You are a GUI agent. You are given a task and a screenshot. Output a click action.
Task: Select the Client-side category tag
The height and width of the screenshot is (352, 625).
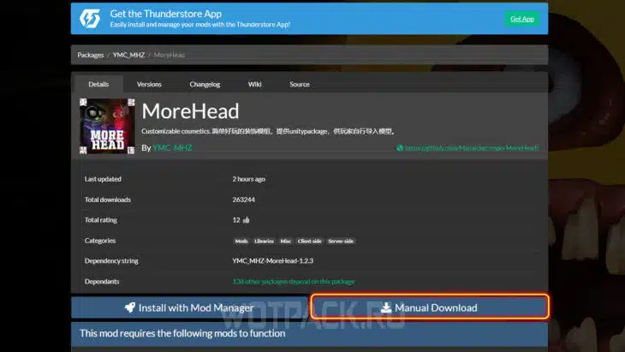pyautogui.click(x=310, y=241)
